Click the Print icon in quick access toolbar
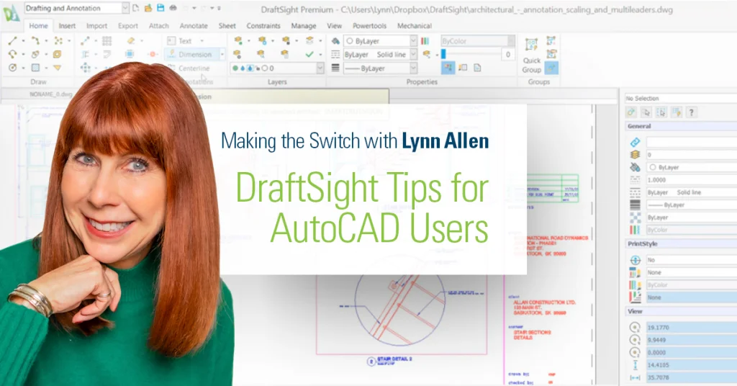 173,8
